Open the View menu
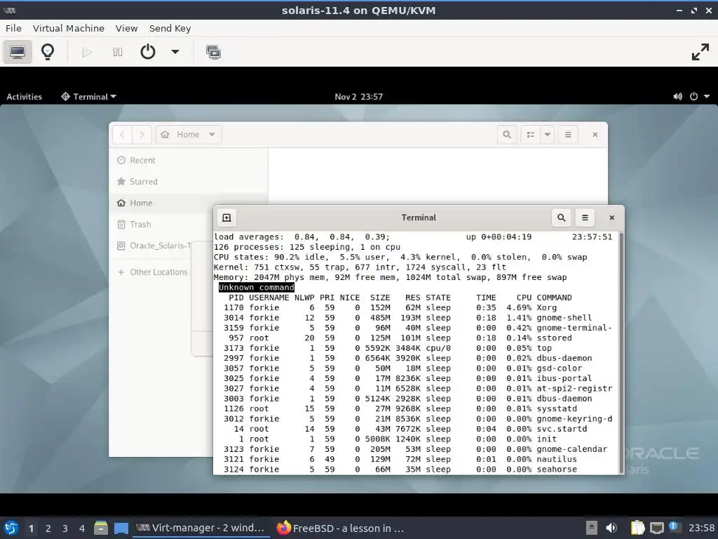 point(126,28)
